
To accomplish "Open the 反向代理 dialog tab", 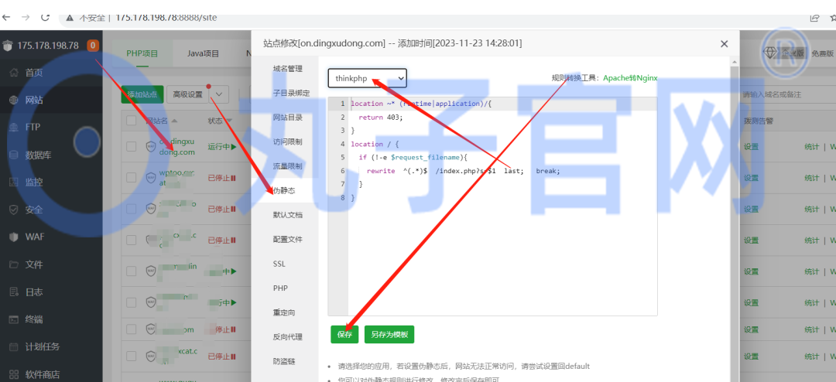I will pos(287,336).
